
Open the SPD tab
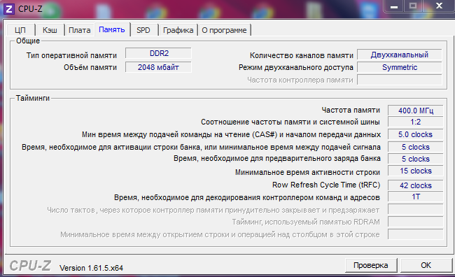tap(143, 30)
